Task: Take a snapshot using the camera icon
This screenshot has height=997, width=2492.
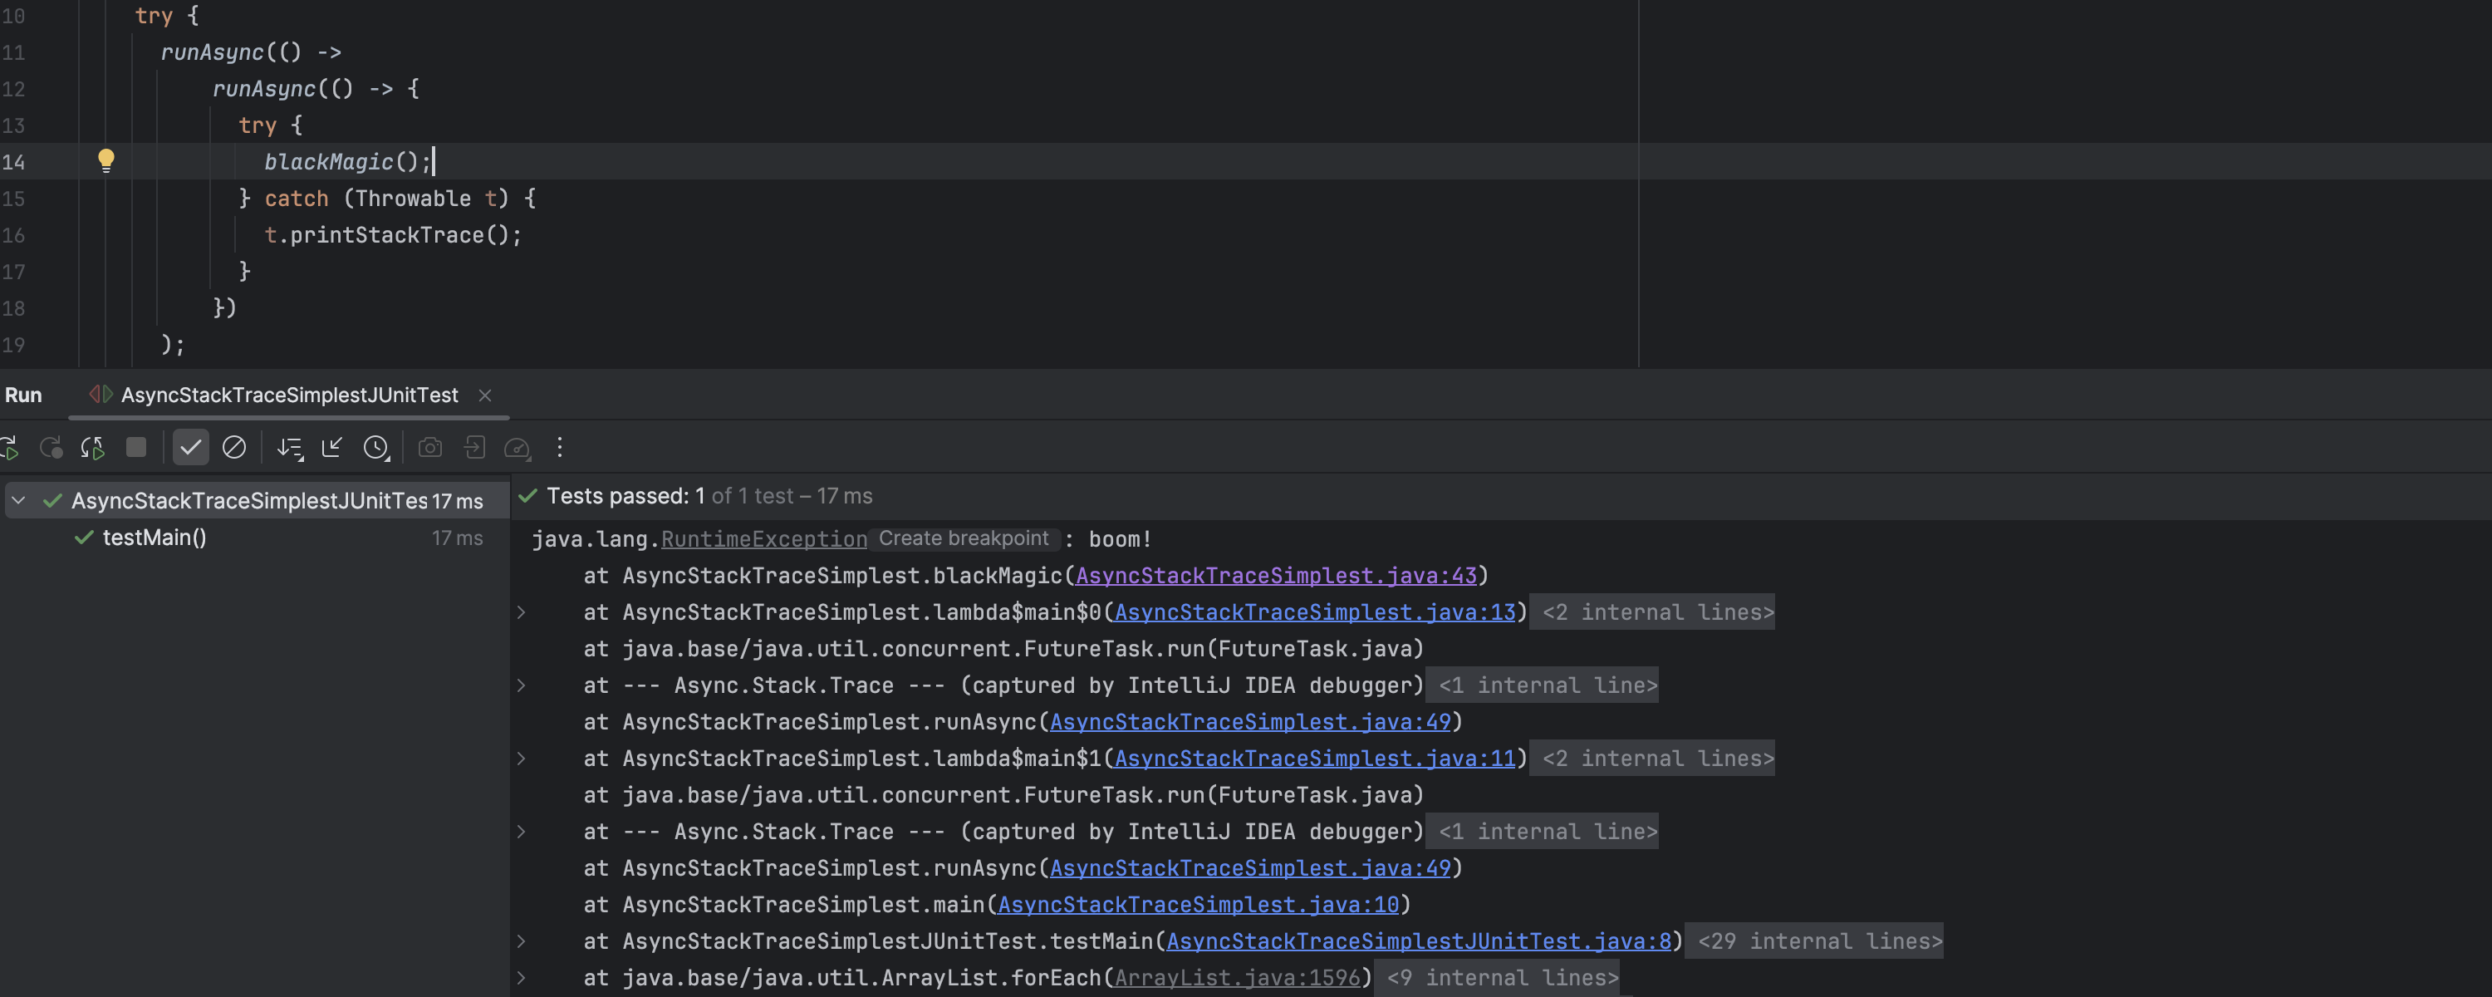Action: (429, 447)
